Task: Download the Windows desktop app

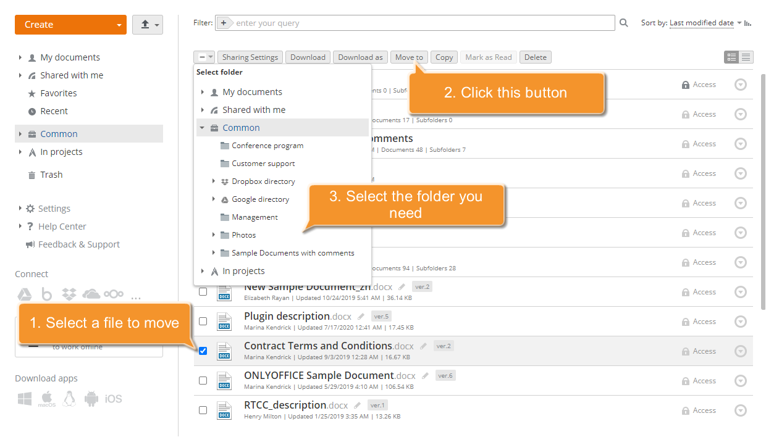Action: (x=25, y=399)
